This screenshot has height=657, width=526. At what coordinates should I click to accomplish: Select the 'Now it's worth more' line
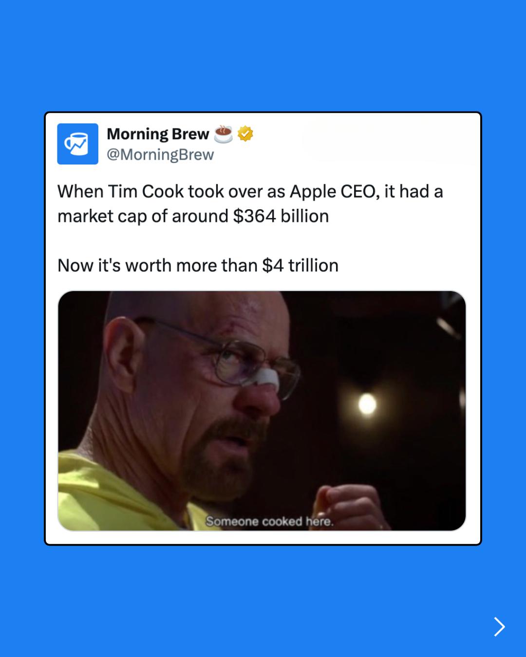point(198,266)
